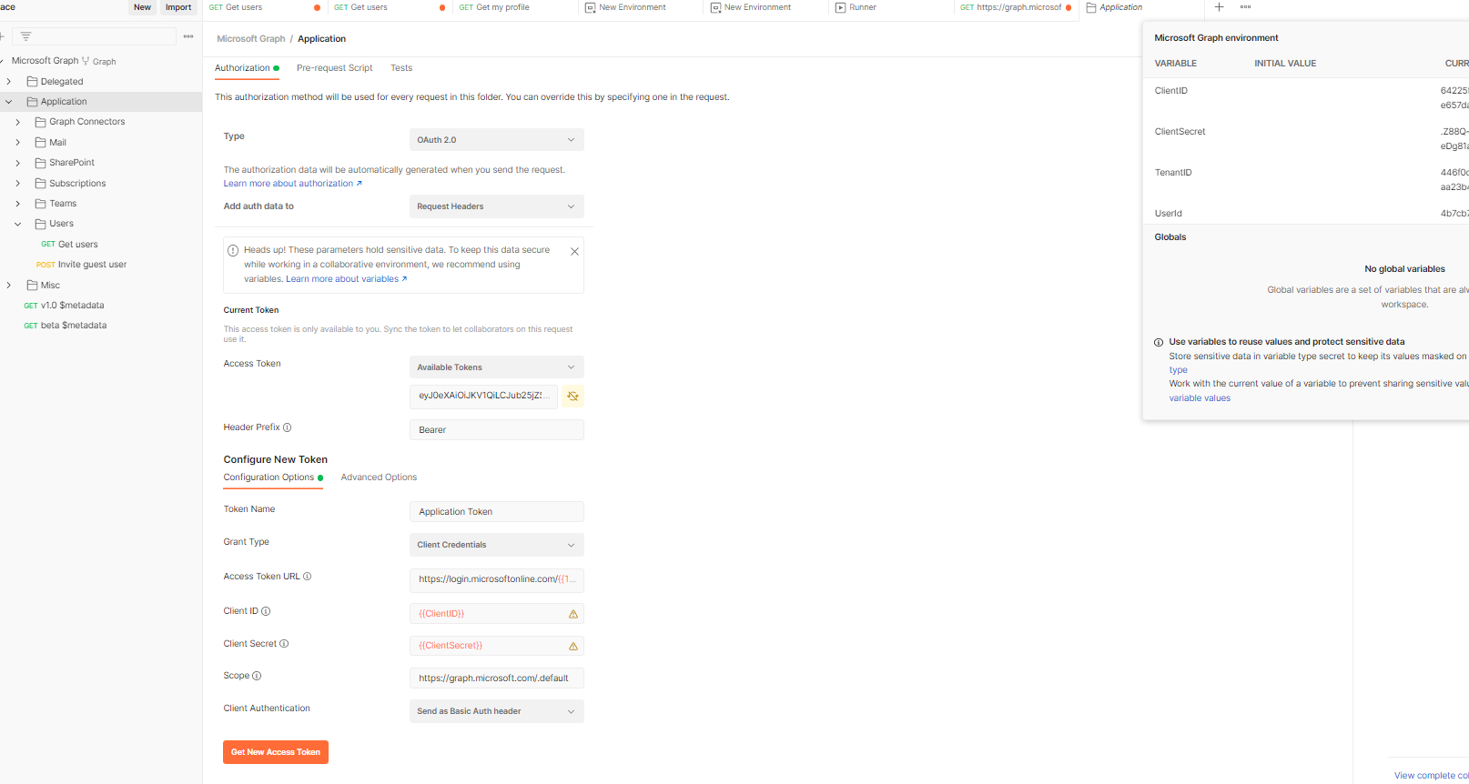Click the access token value field
The height and width of the screenshot is (784, 1469).
coord(483,396)
